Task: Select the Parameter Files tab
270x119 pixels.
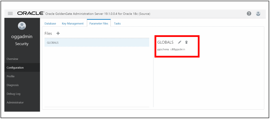Action: tap(99, 23)
